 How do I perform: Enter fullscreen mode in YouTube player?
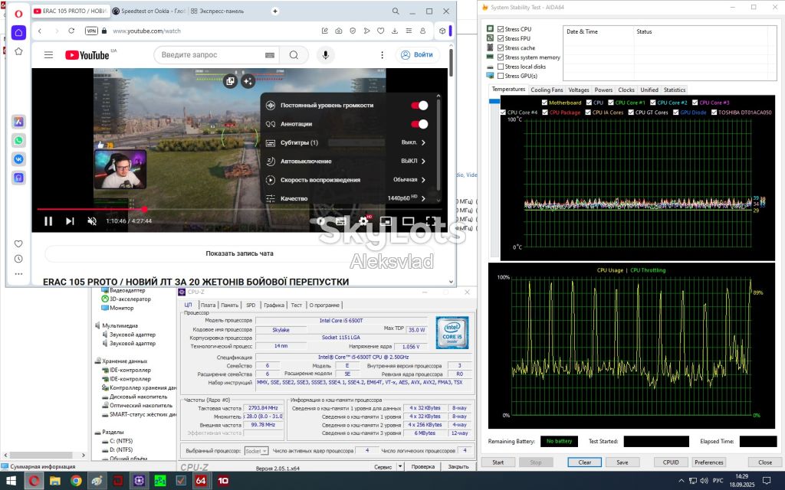point(431,221)
